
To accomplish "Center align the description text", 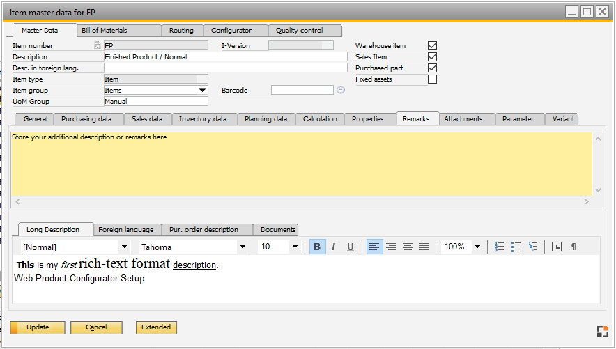I will tap(391, 247).
